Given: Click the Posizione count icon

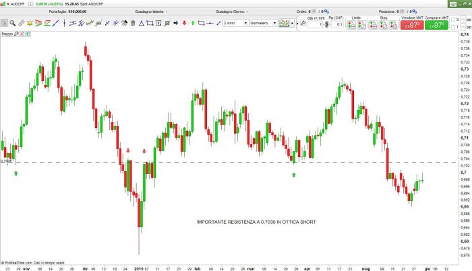Looking at the screenshot, I should pos(402,11).
